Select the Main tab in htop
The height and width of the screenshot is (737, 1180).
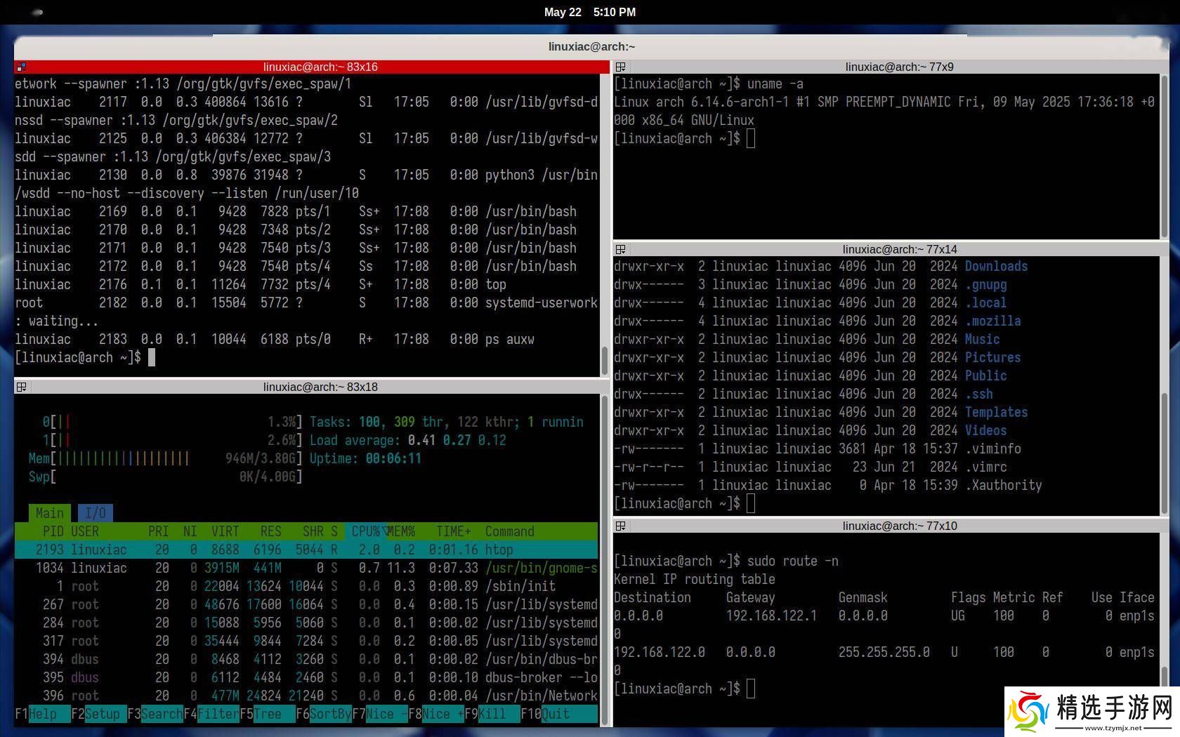coord(49,513)
